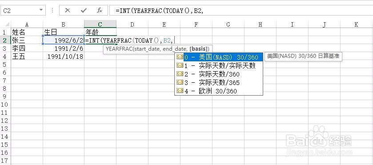Click list icon beside 0 - 美国(NASD) option
The width and height of the screenshot is (373, 165).
[180, 57]
